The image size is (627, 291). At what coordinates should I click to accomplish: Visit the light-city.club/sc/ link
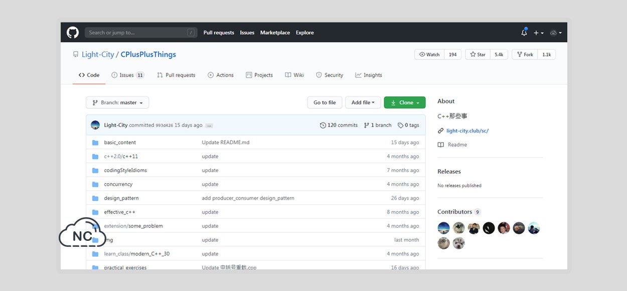click(x=467, y=131)
